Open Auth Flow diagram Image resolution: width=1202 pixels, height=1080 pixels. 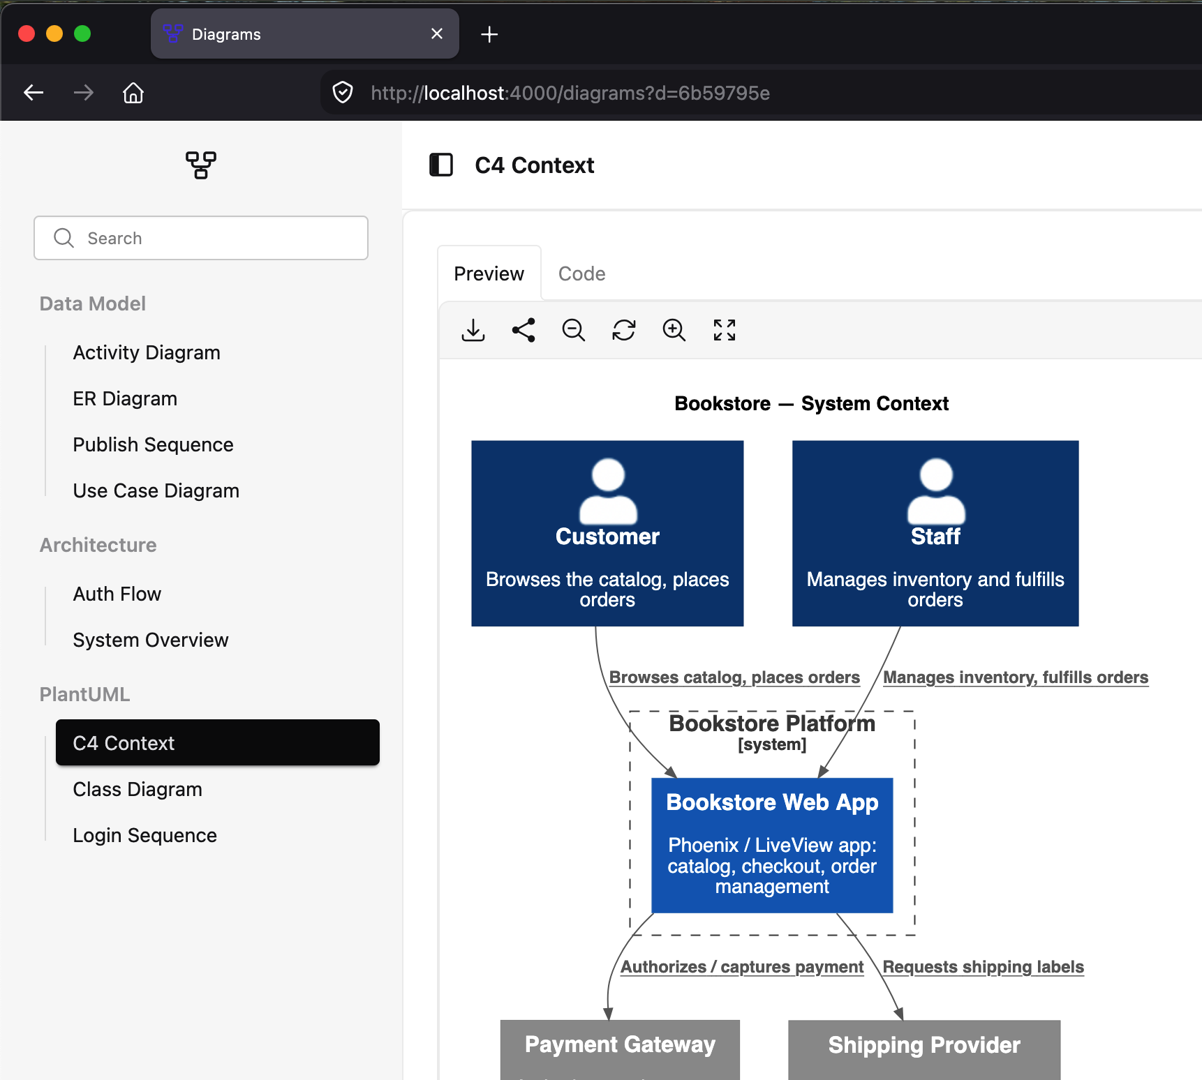pos(117,594)
